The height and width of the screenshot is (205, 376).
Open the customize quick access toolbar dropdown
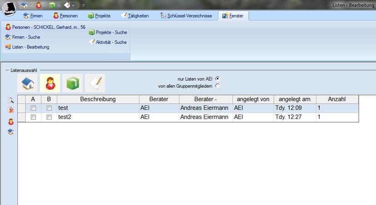83,5
